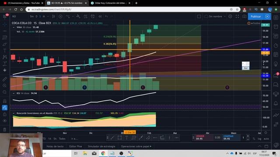Select the ruler measure tool in left sidebar
The width and height of the screenshot is (280, 157).
5,79
